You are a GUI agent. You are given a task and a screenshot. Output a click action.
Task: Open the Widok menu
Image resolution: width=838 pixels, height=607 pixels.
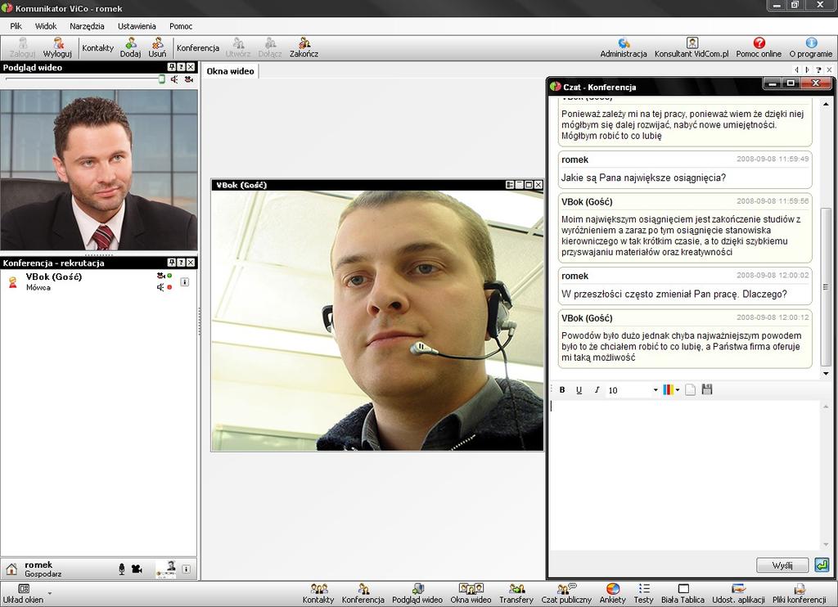click(46, 26)
